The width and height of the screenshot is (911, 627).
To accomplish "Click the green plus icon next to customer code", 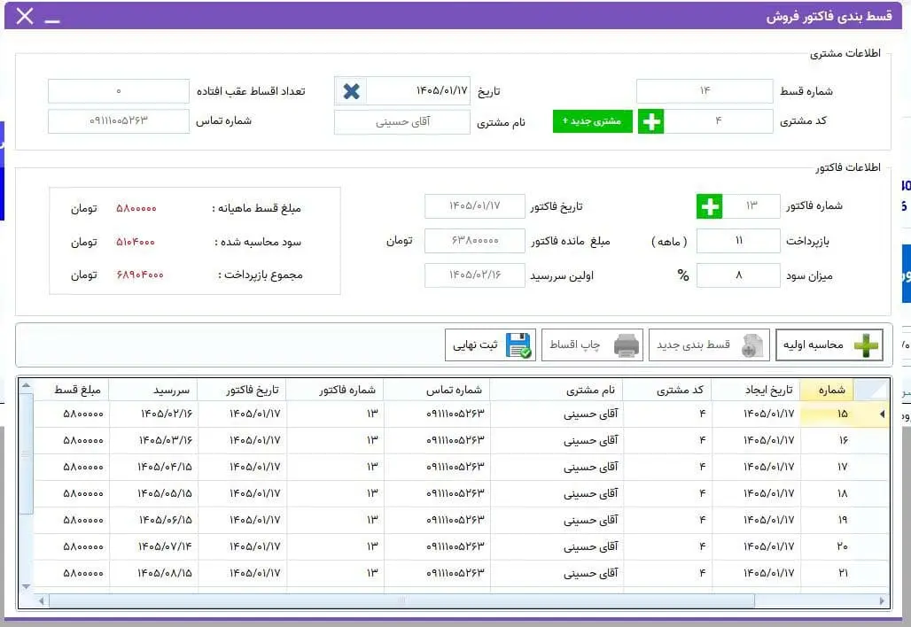I will click(651, 121).
